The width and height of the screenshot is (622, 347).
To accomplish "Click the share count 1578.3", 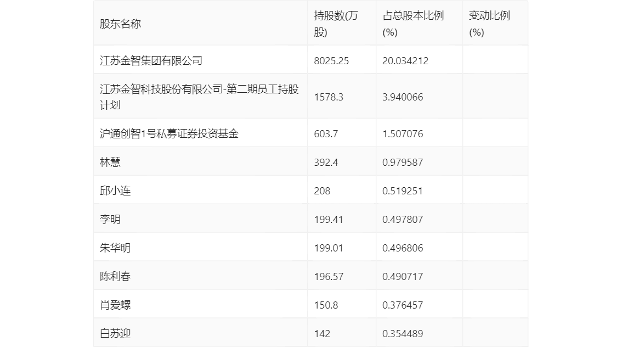I will (x=329, y=97).
